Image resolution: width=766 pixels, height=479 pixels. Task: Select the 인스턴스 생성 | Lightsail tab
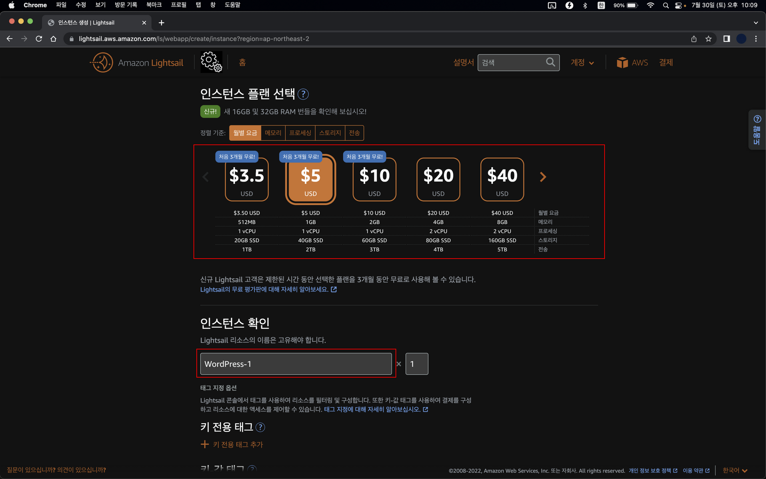[96, 23]
